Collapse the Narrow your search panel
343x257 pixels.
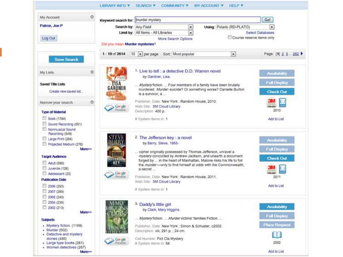(x=92, y=102)
